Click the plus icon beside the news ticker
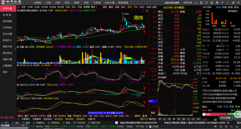241x129 pixels. click(x=117, y=123)
